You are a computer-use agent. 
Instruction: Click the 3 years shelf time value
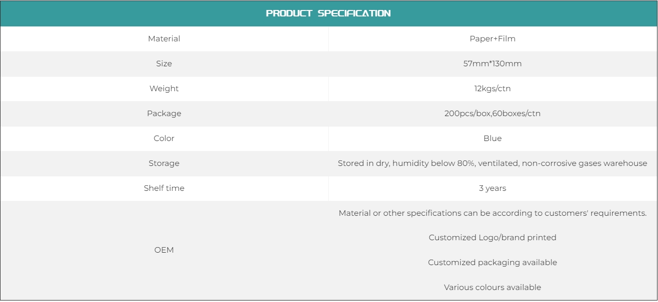tap(492, 188)
